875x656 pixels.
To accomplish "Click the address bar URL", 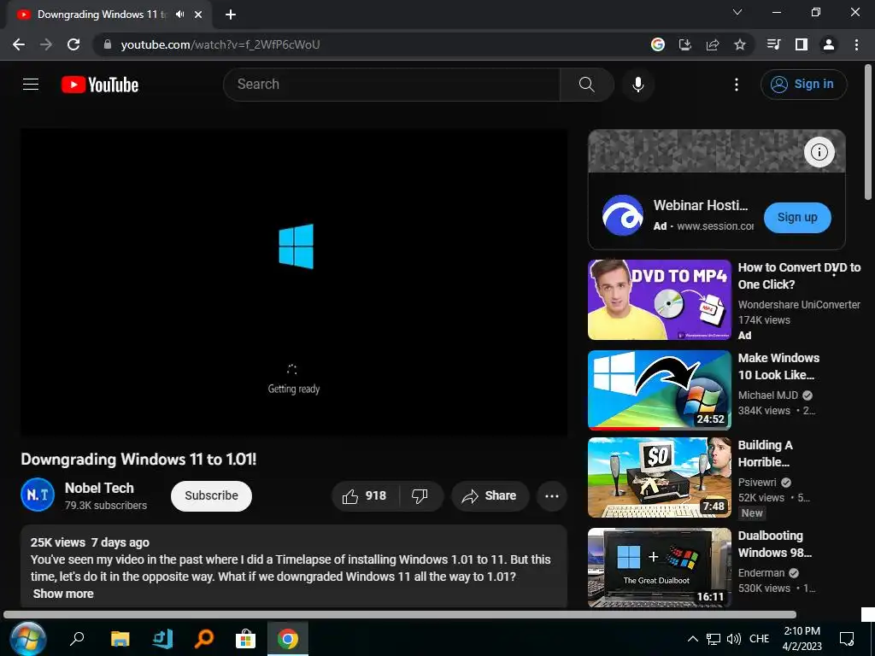I will (220, 44).
